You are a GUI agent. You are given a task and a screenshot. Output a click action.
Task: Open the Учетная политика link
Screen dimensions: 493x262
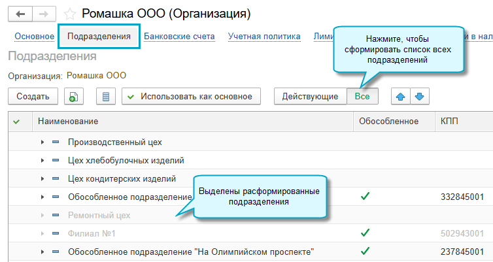[264, 37]
